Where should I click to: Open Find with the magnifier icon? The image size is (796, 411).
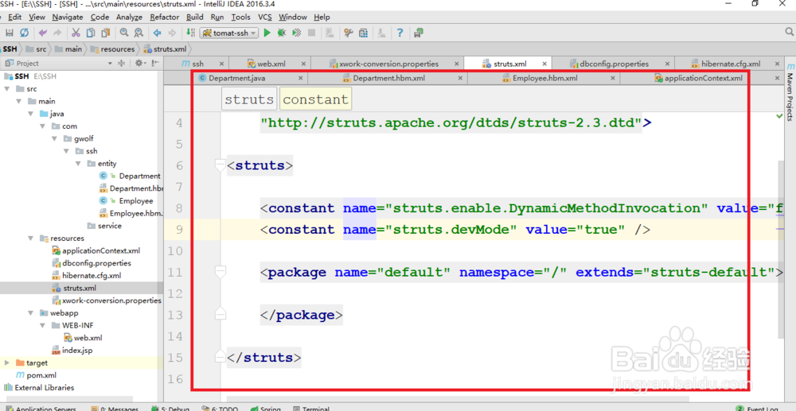124,33
